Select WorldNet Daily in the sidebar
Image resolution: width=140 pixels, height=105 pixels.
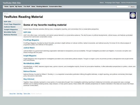(x=13, y=32)
